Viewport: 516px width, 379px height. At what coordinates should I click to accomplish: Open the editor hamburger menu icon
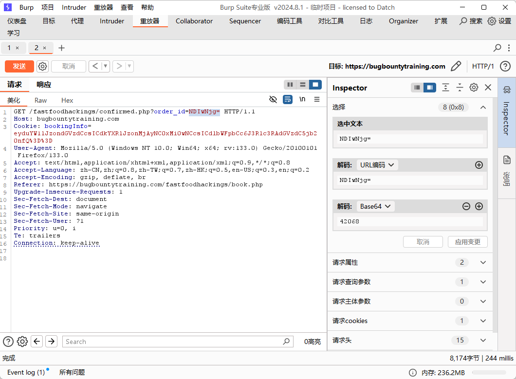317,99
